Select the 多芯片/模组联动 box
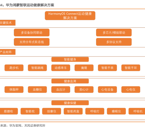 [x=114, y=33]
